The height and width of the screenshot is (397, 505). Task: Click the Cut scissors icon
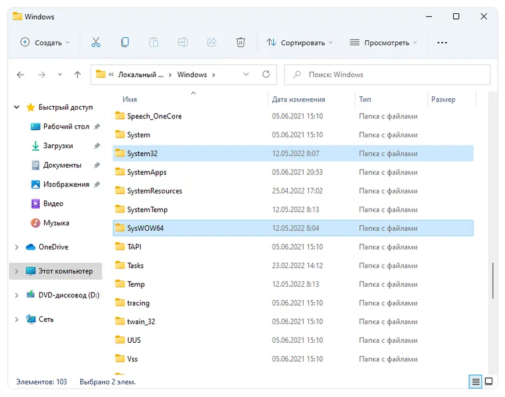tap(96, 42)
